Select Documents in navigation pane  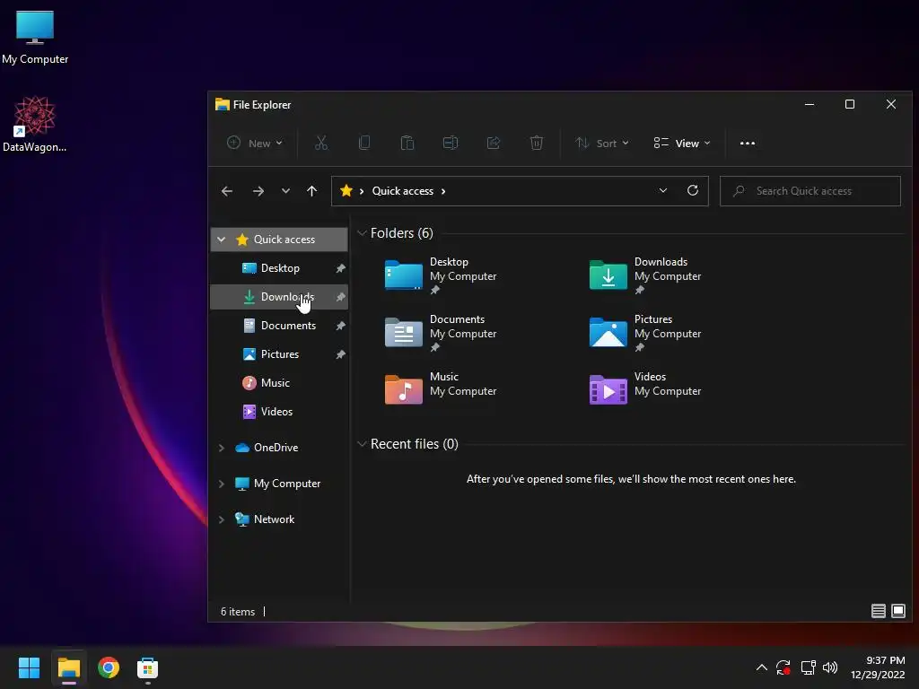[x=279, y=325]
